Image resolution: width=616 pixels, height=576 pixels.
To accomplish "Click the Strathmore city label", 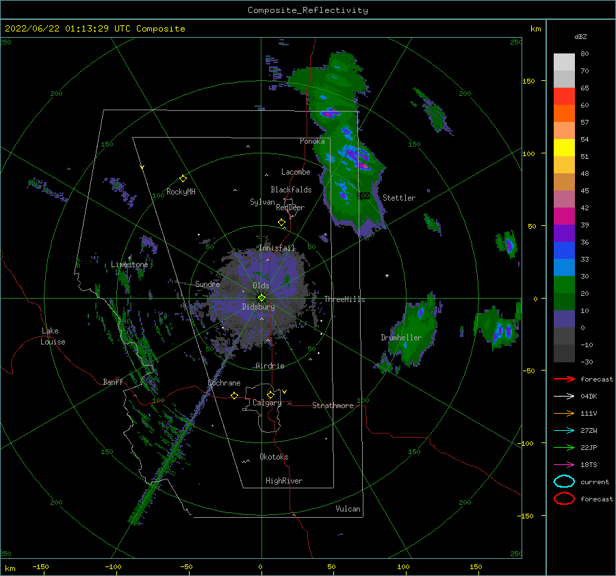I will pos(333,405).
